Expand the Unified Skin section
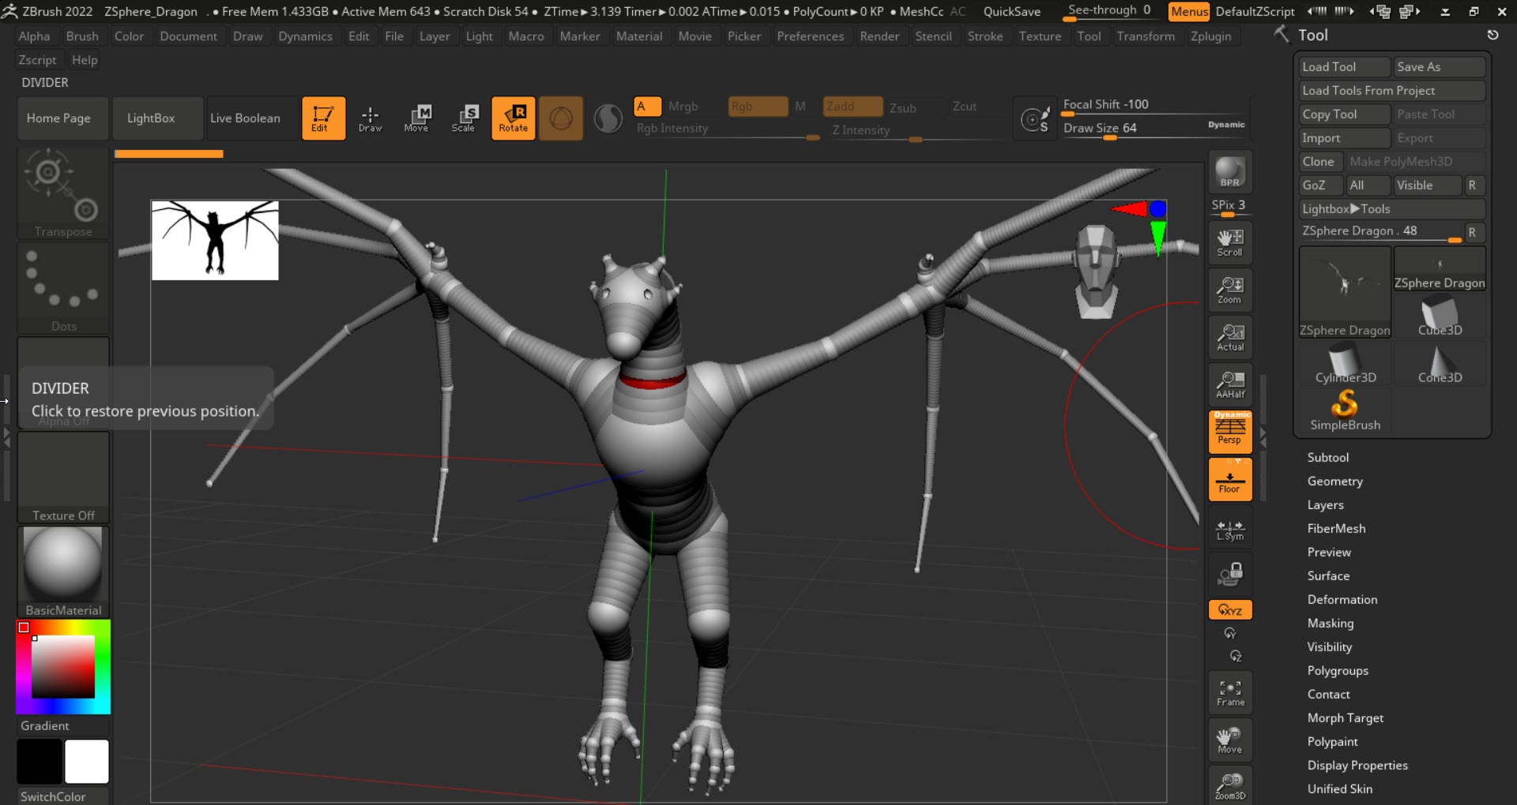Image resolution: width=1517 pixels, height=805 pixels. (x=1339, y=789)
